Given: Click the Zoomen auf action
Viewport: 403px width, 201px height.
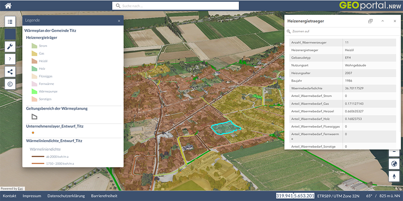Looking at the screenshot, I should click(x=300, y=32).
